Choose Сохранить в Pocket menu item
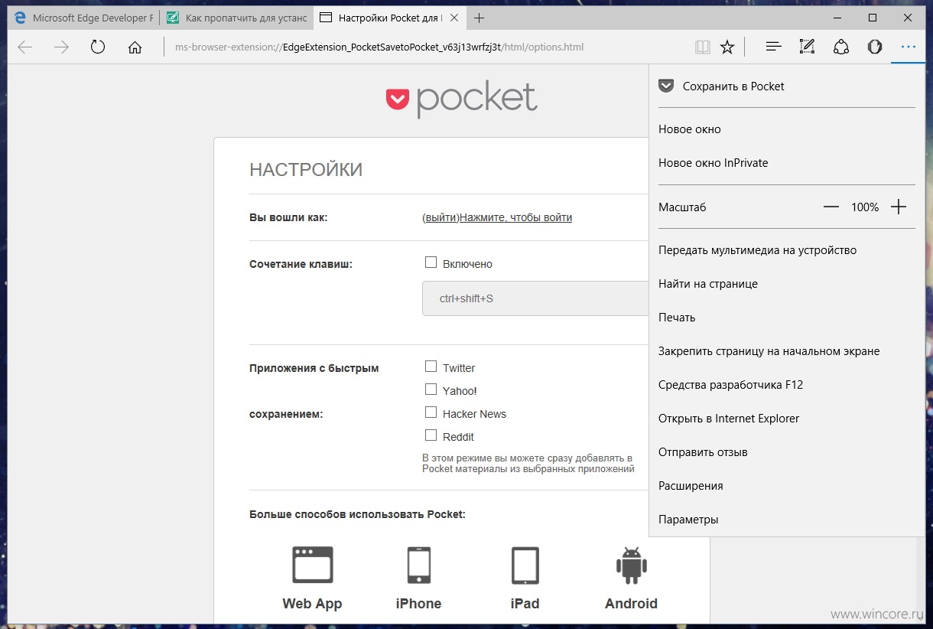The width and height of the screenshot is (933, 629). pos(786,86)
